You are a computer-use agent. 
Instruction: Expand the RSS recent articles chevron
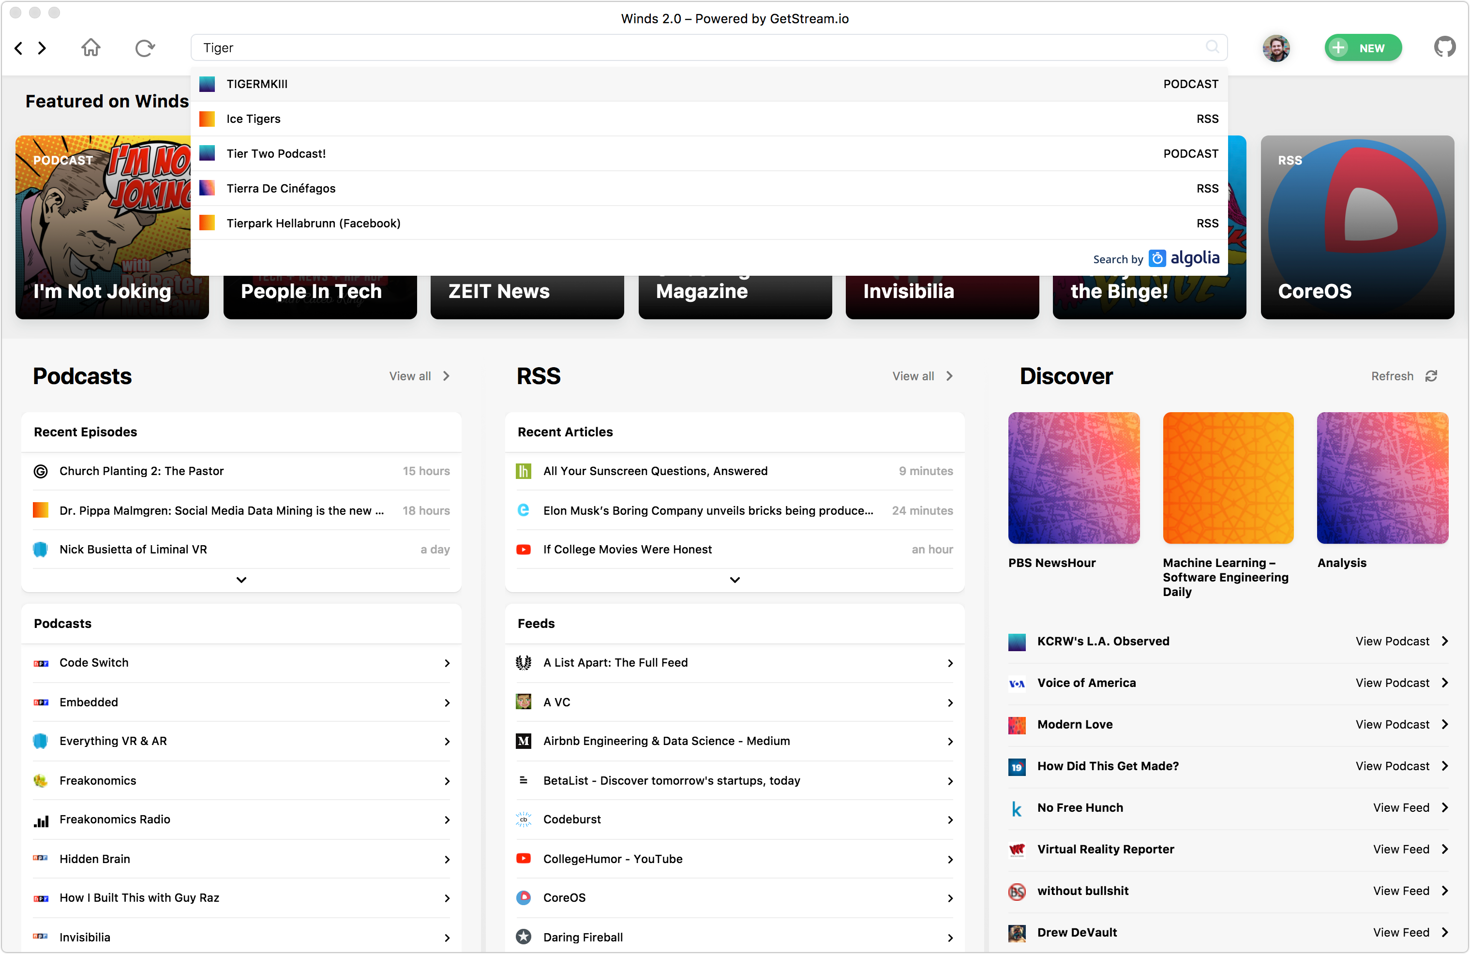(x=734, y=579)
